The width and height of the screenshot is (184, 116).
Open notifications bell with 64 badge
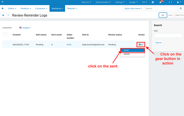[161, 2]
